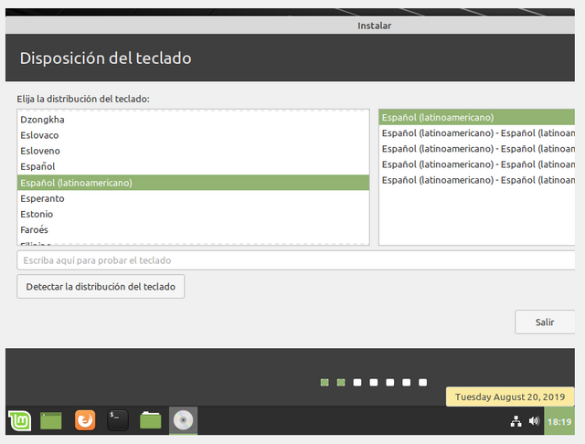Select Español keyboard layout
The width and height of the screenshot is (585, 444).
tap(193, 166)
